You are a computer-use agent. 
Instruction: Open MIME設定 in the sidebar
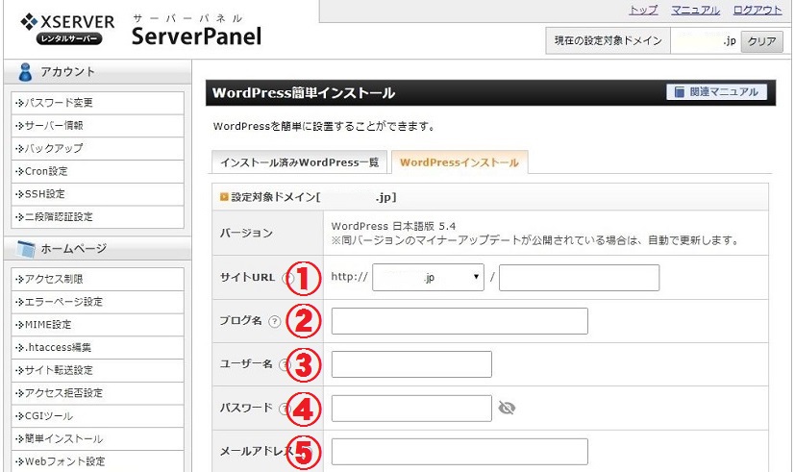[x=97, y=325]
